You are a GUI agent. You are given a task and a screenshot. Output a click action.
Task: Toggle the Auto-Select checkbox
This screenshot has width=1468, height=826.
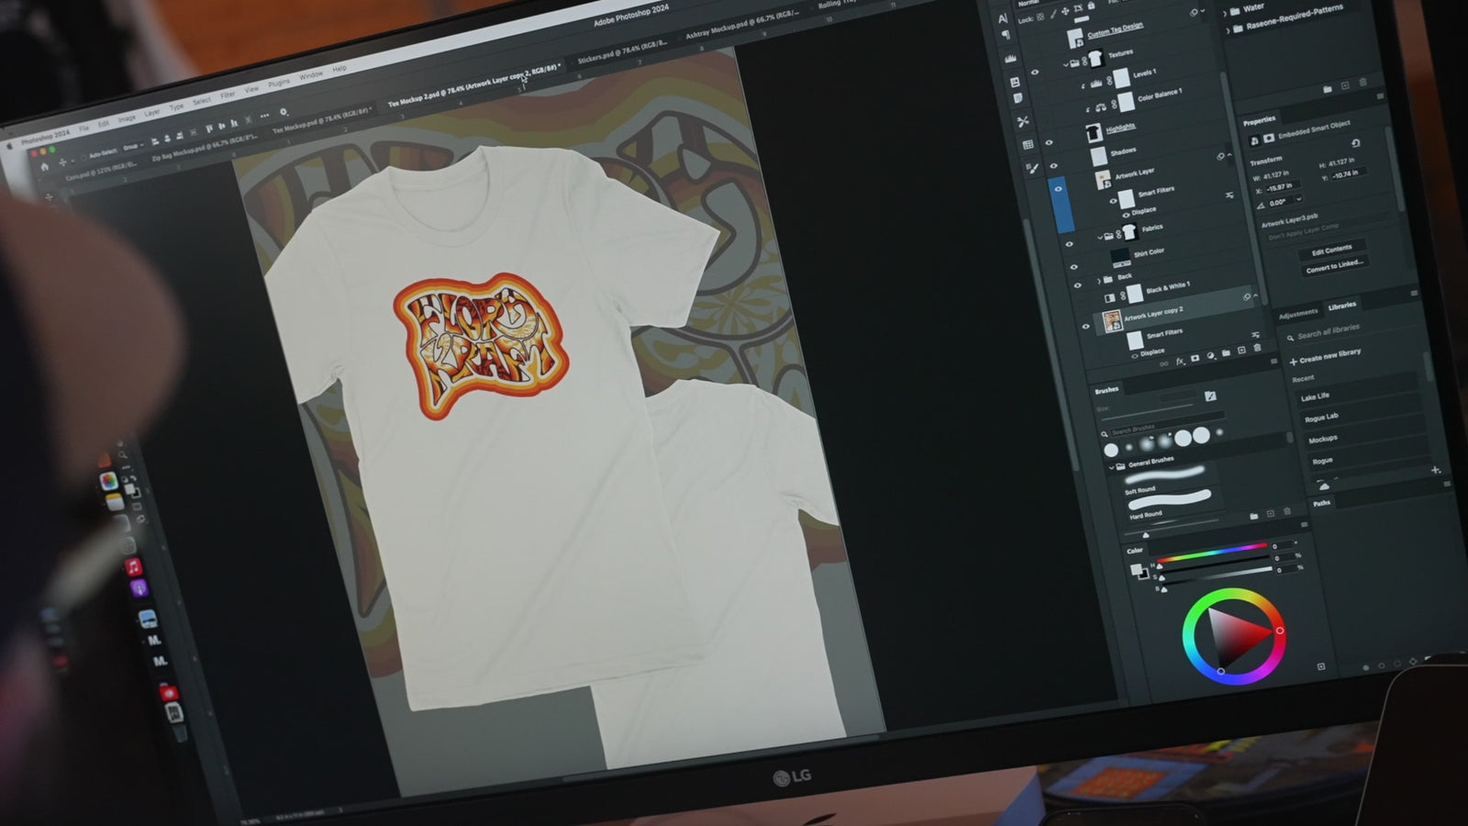(83, 156)
